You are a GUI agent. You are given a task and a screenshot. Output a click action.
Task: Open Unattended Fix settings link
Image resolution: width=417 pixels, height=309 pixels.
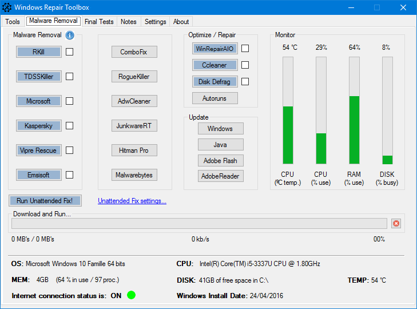click(x=132, y=201)
